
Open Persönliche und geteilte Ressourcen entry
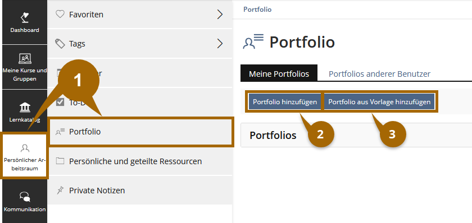click(x=140, y=161)
